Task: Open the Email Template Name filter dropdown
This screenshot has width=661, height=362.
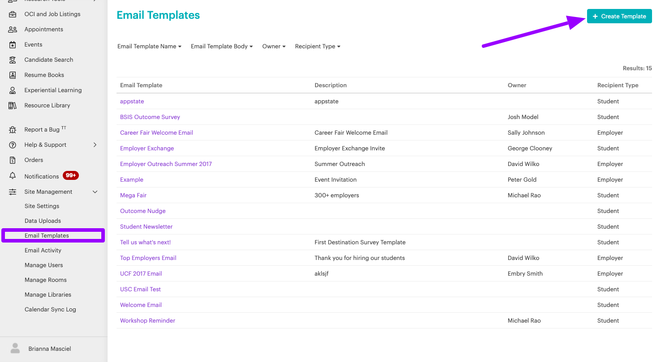Action: tap(149, 47)
